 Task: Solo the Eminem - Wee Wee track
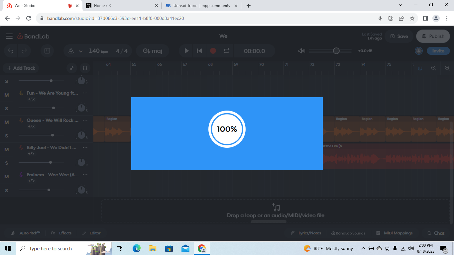point(6,191)
